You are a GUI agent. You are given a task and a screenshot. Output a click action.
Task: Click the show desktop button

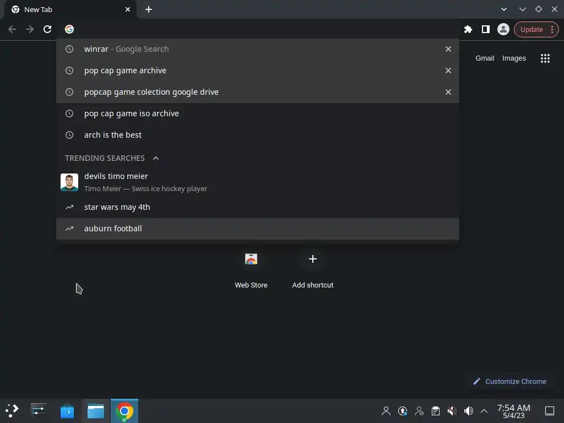click(550, 411)
